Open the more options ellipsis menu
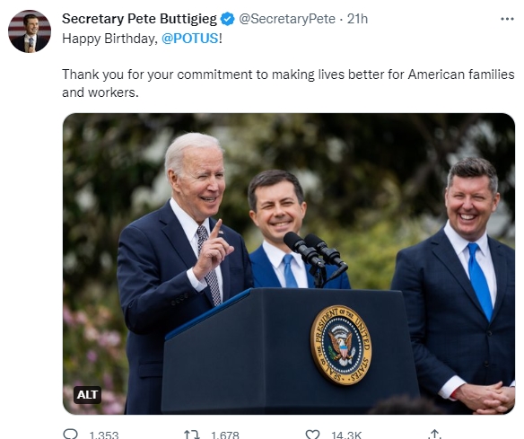The height and width of the screenshot is (439, 524). (x=507, y=19)
